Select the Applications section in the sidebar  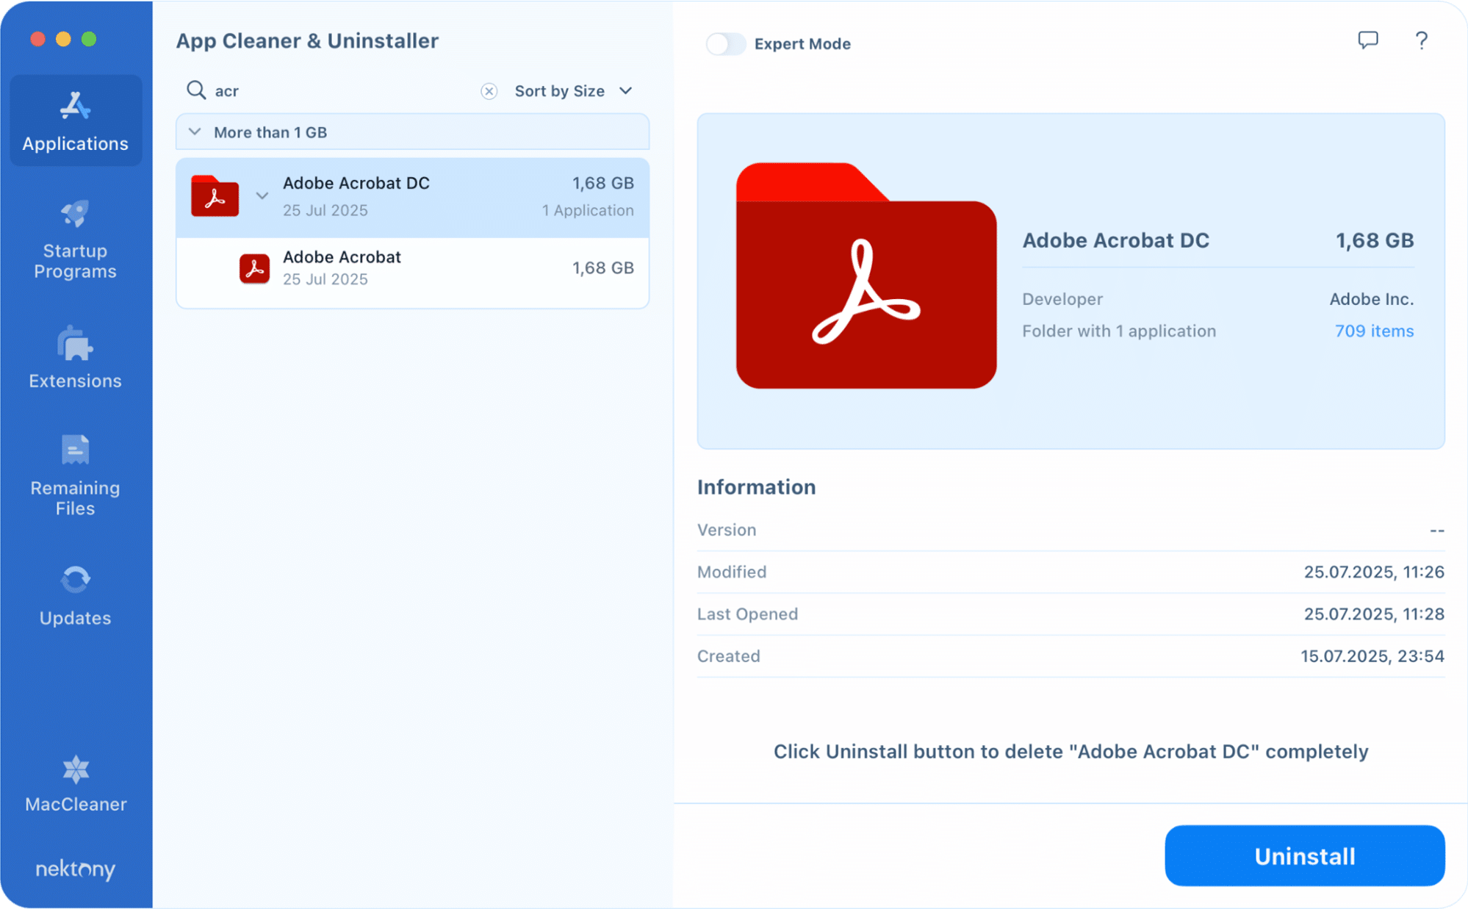tap(74, 120)
